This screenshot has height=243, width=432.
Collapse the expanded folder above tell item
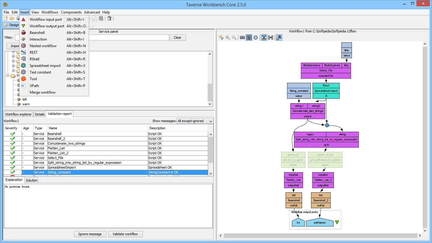click(x=8, y=76)
